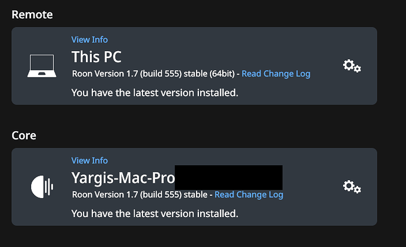Open settings gears for Yargis-Mac-Pro core
The image size is (406, 247).
coord(352,186)
